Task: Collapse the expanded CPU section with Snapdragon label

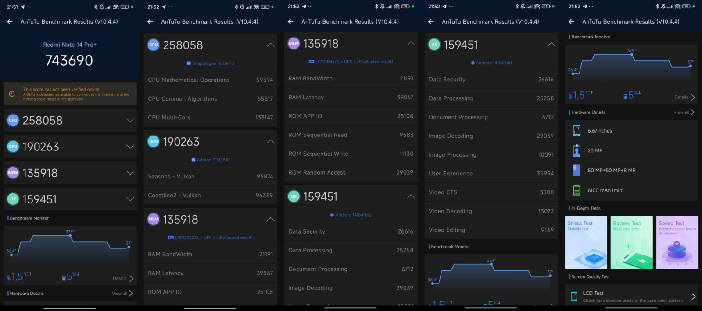Action: [x=270, y=45]
